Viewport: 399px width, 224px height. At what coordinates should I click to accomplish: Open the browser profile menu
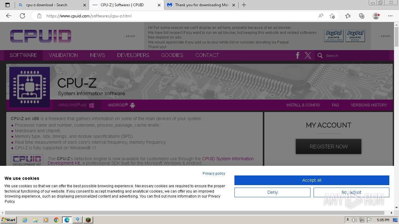pos(376,16)
